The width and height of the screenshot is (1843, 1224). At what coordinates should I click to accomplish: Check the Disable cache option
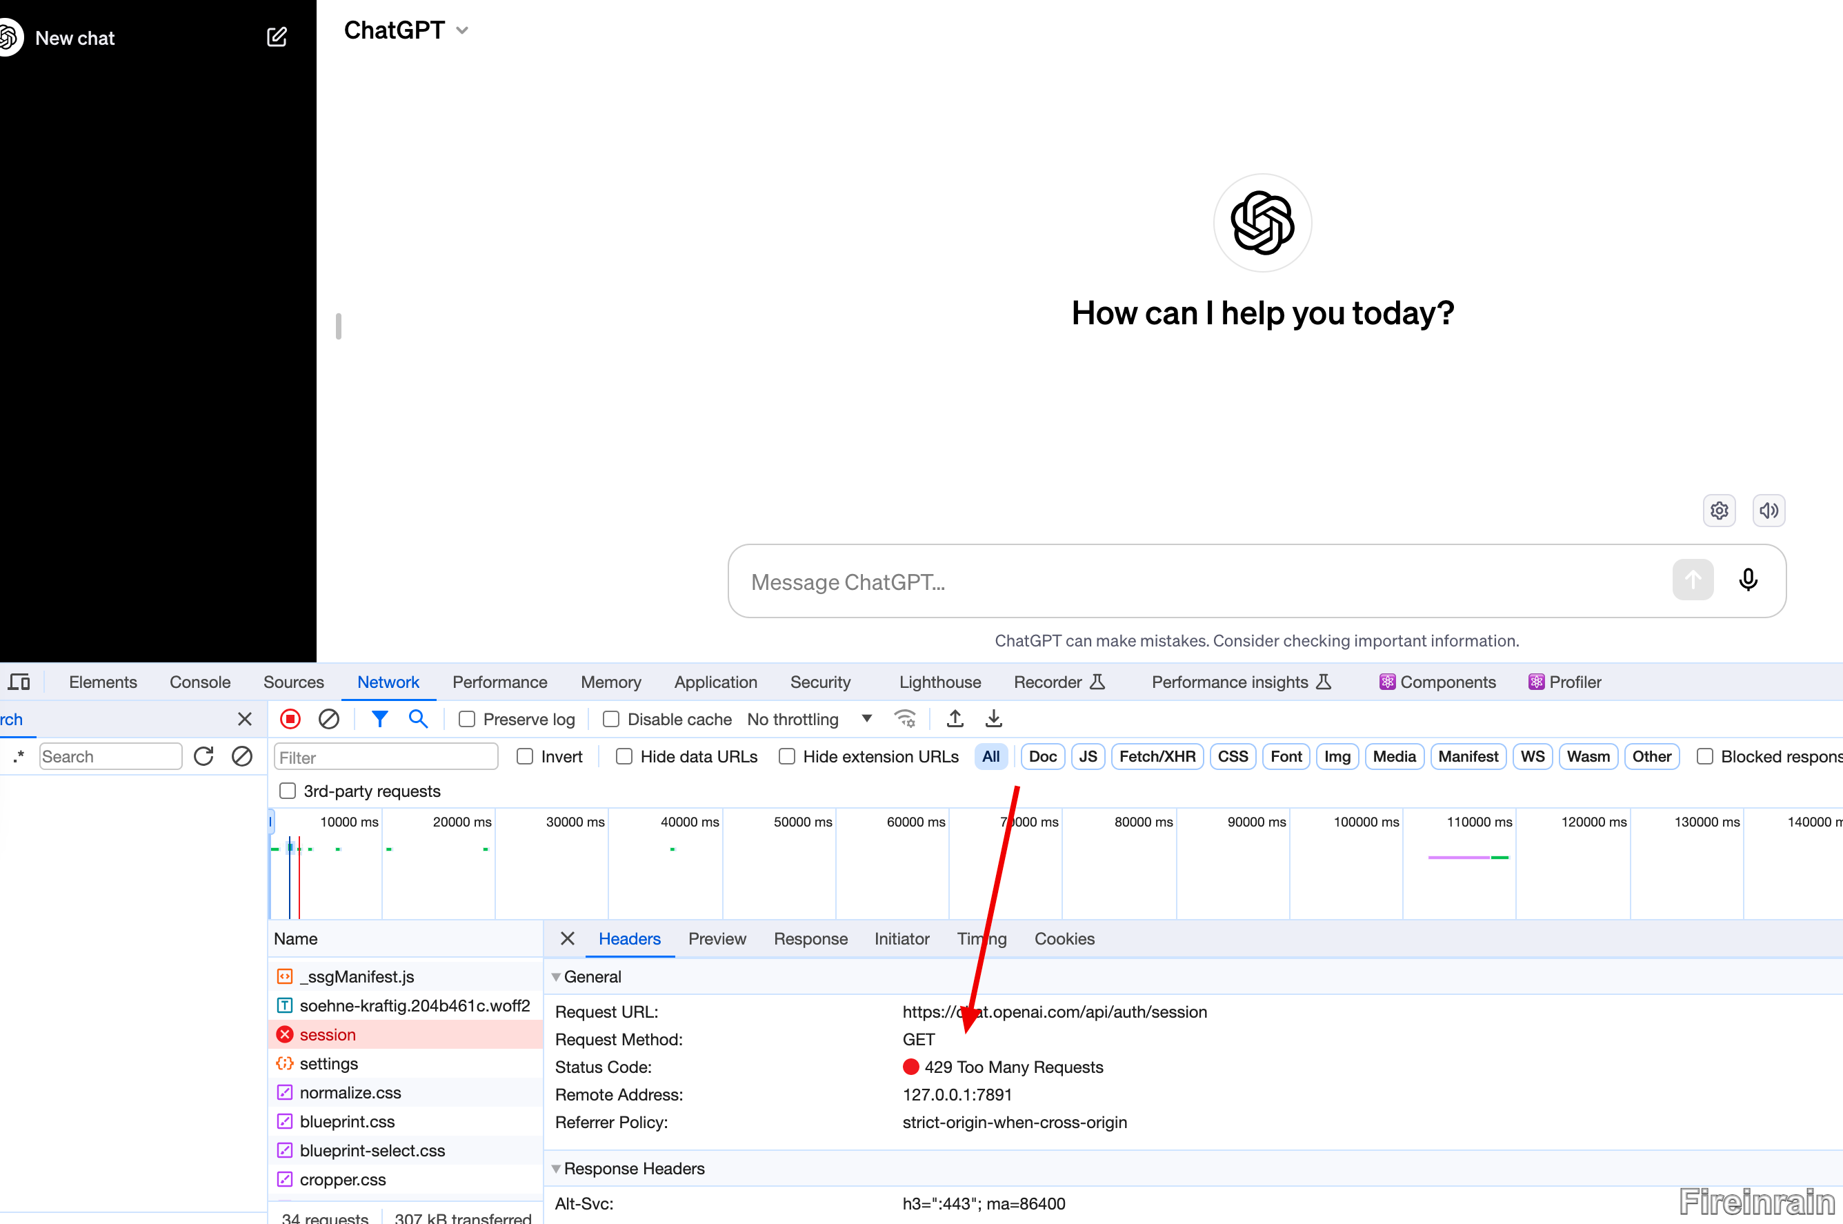[x=611, y=719]
